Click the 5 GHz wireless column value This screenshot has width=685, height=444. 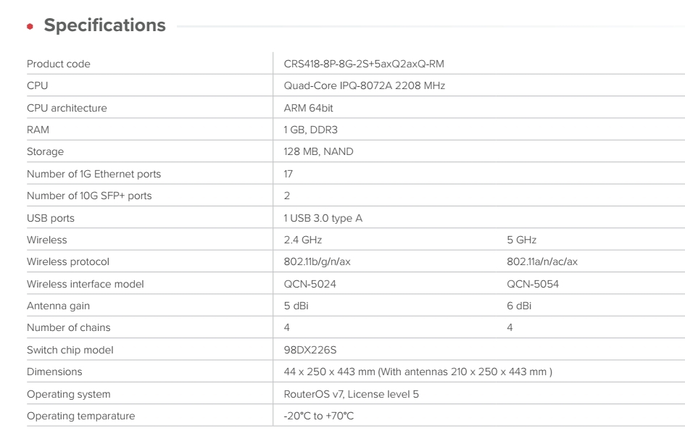coord(521,240)
